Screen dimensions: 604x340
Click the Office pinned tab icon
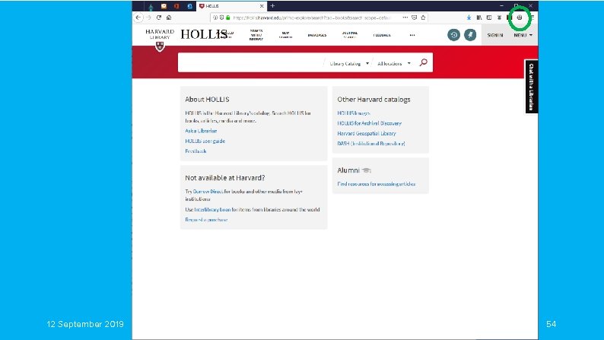click(x=176, y=6)
